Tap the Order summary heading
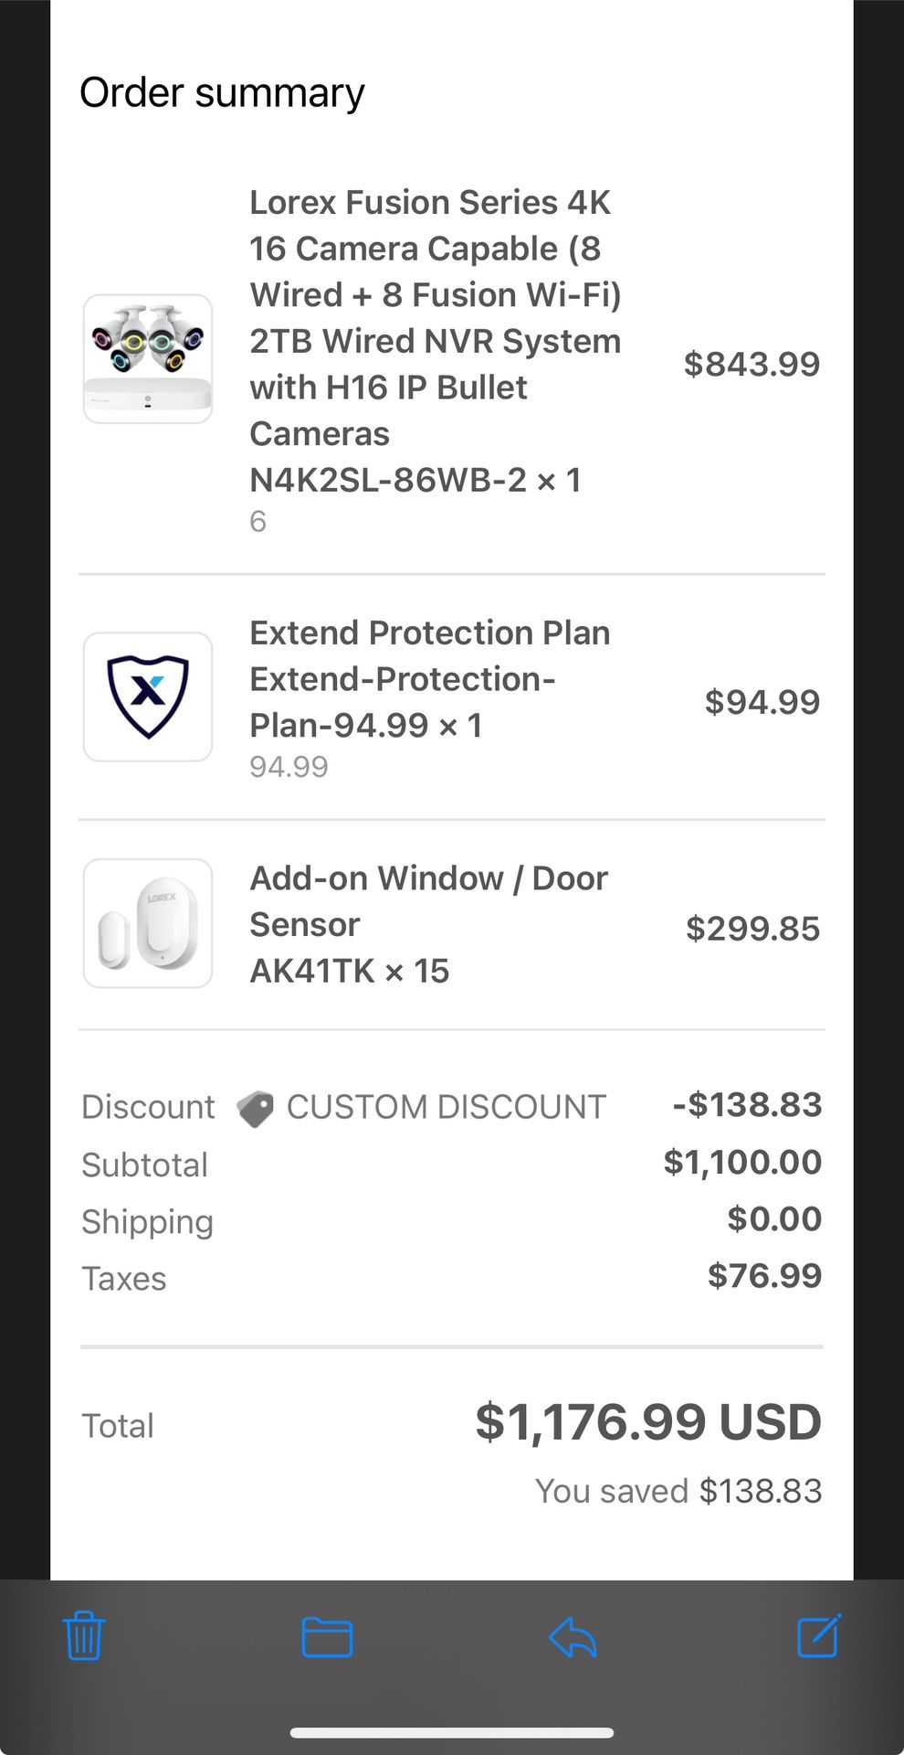The image size is (904, 1755). pyautogui.click(x=222, y=92)
